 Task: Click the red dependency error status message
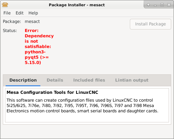(x=39, y=46)
